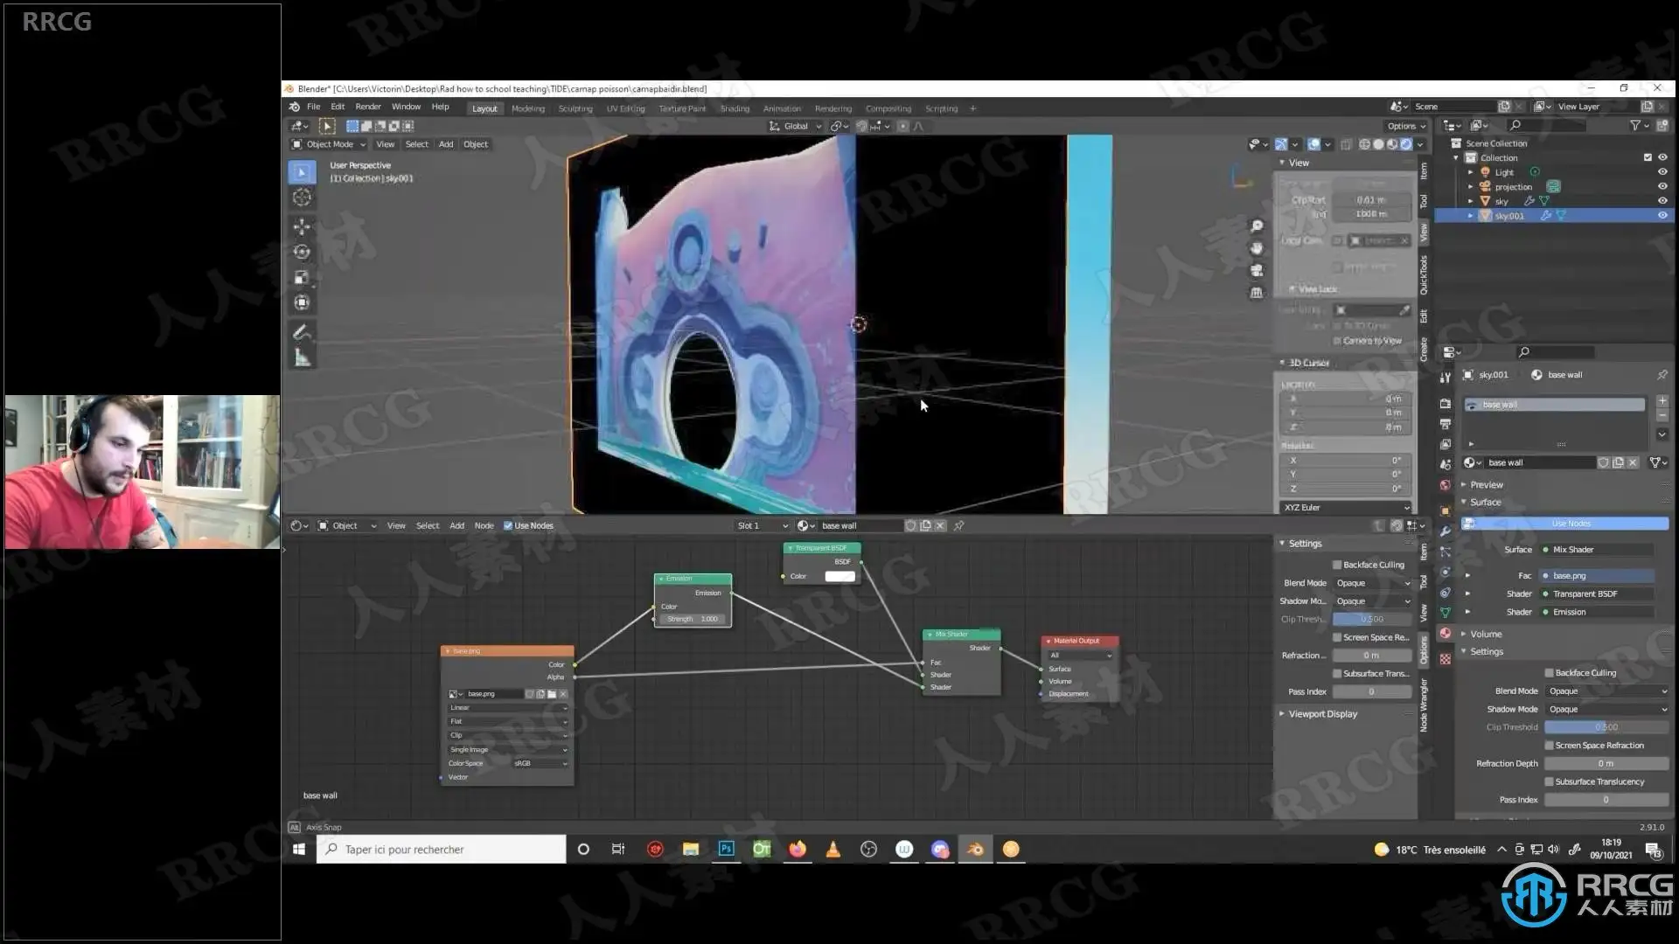Click the blue Use Nodes button

tap(1571, 524)
